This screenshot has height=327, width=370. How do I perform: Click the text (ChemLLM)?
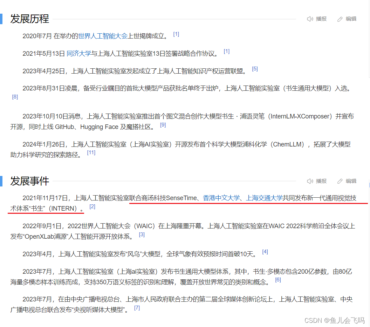[287, 144]
